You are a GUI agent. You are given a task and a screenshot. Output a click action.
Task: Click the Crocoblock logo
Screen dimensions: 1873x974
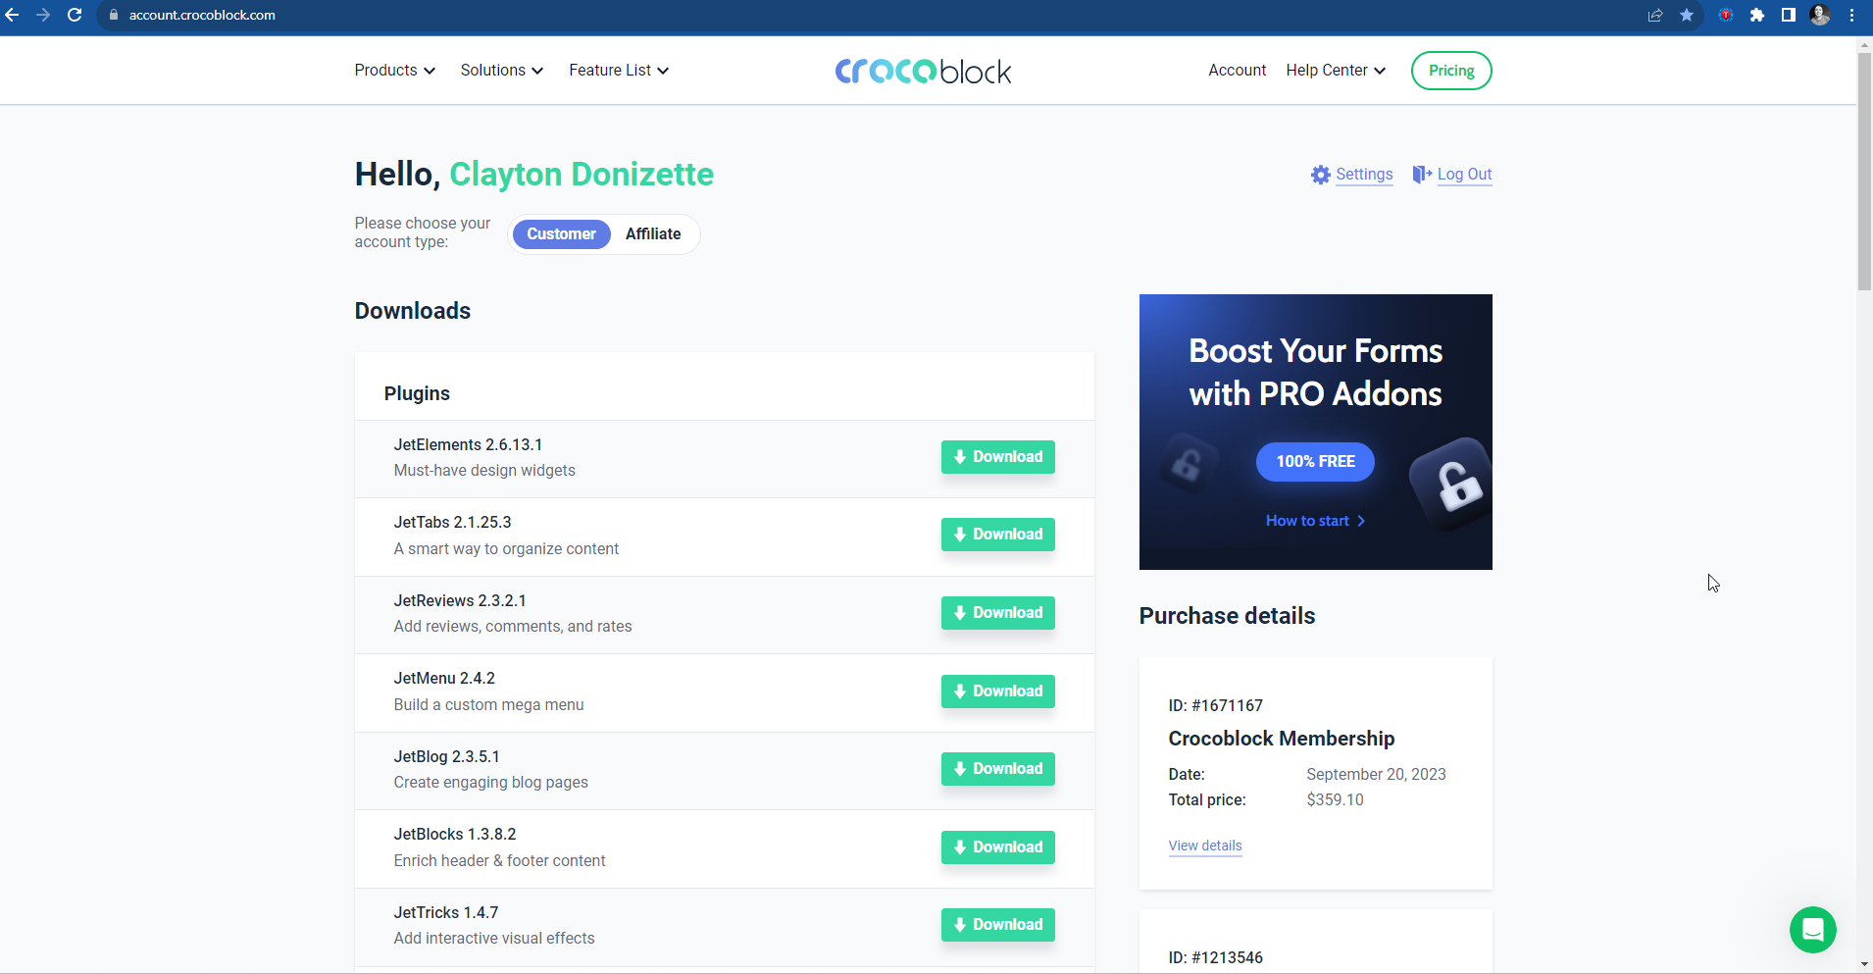923,71
